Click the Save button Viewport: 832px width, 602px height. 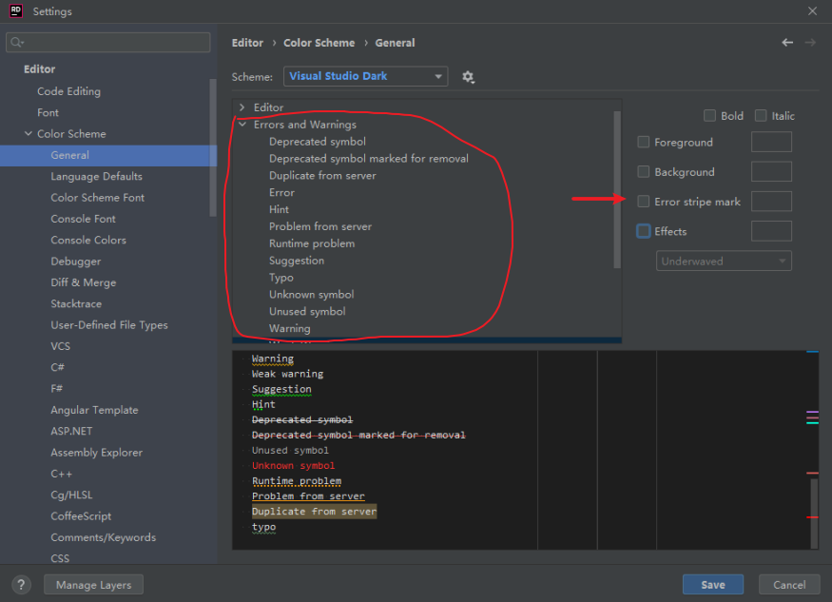[x=712, y=585]
